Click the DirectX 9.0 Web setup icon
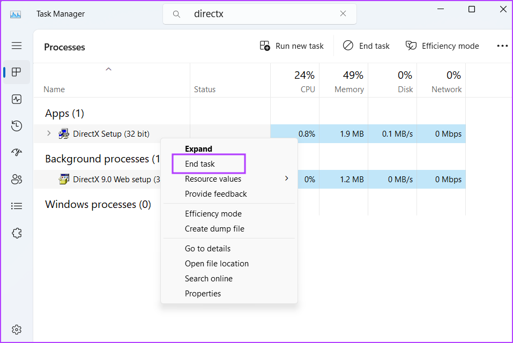The height and width of the screenshot is (343, 513). click(x=64, y=179)
